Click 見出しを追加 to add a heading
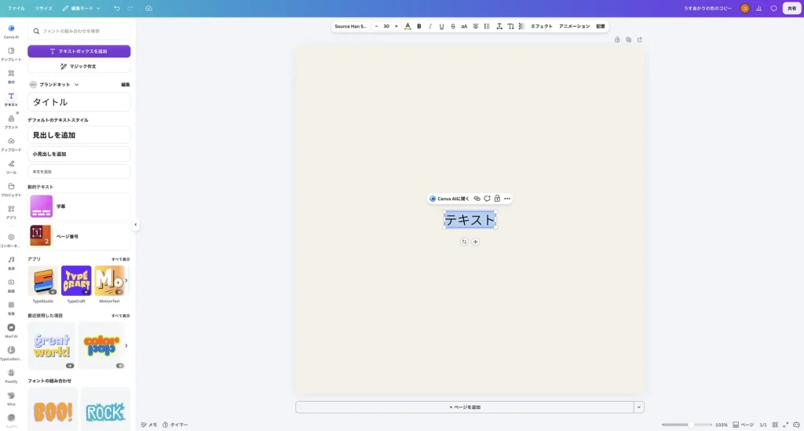 [79, 135]
